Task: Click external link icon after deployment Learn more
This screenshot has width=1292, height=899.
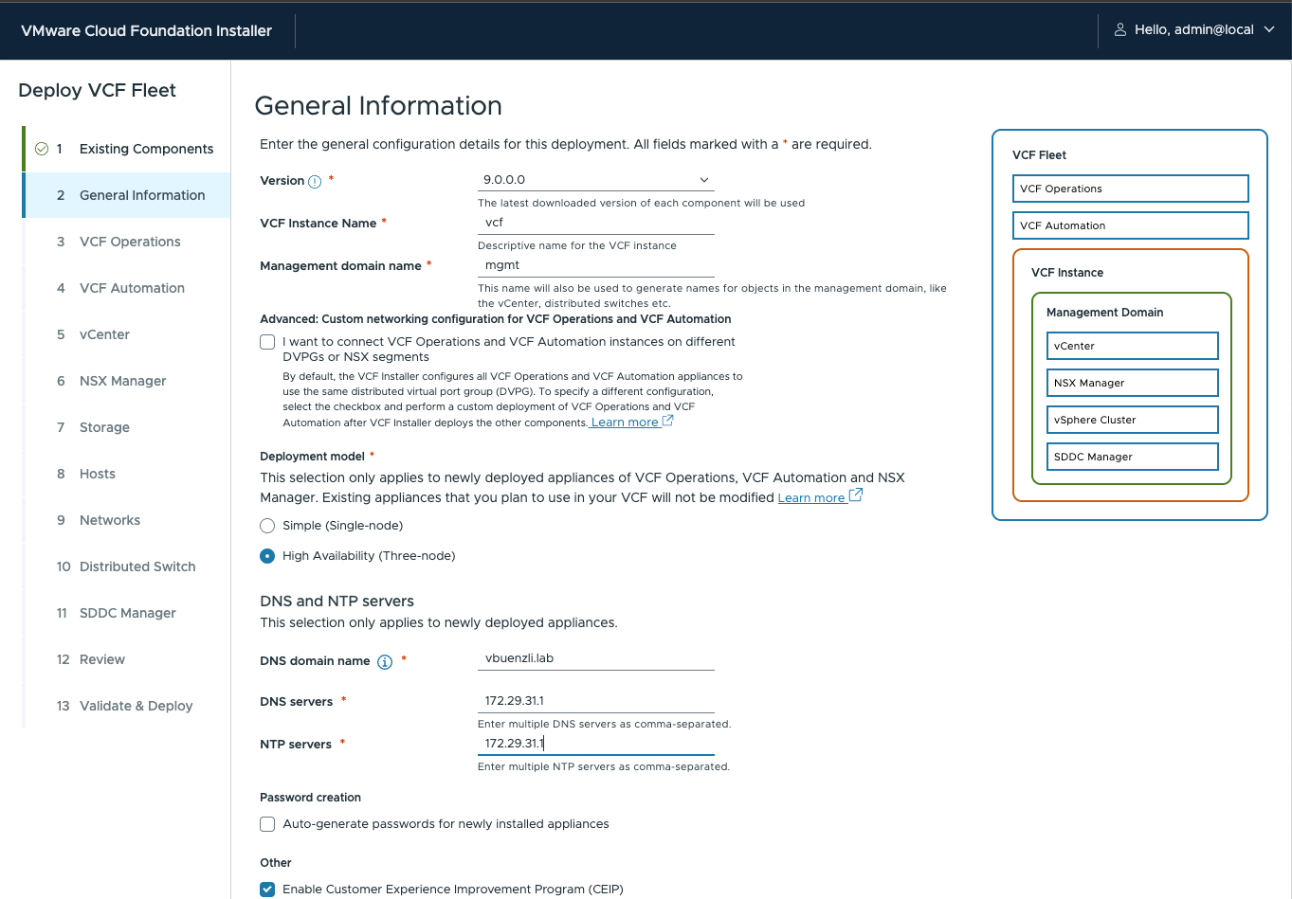Action: click(x=855, y=495)
